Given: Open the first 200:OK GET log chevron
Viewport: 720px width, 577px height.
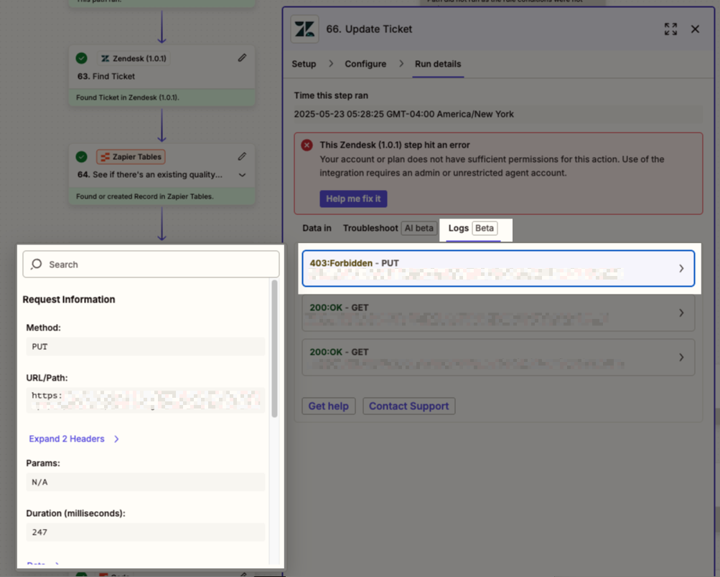Looking at the screenshot, I should 681,313.
